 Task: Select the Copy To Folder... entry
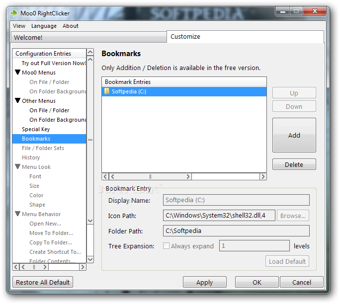pyautogui.click(x=51, y=242)
